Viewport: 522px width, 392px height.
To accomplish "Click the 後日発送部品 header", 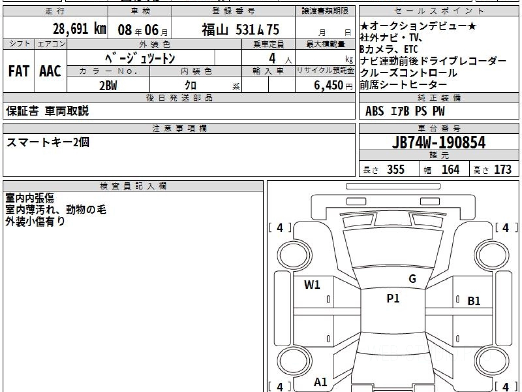I will click(179, 98).
